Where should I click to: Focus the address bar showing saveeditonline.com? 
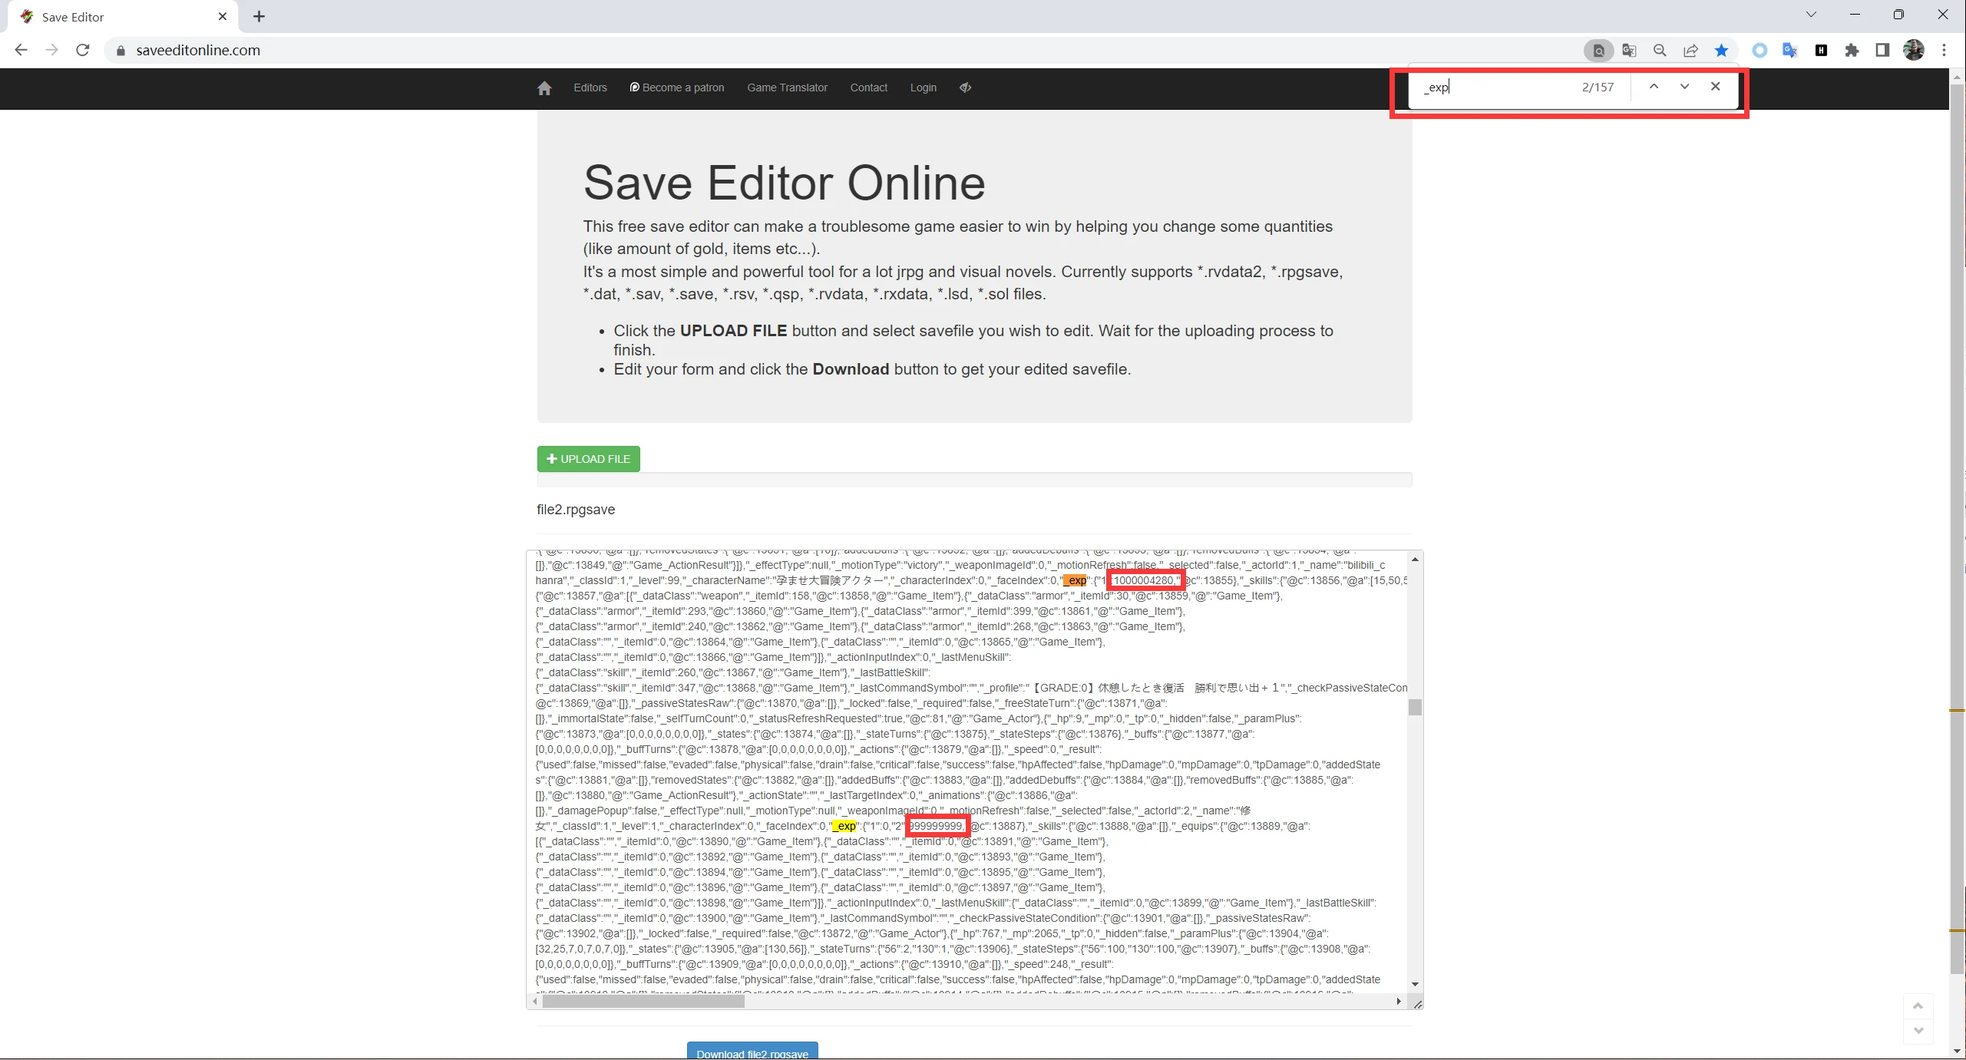(844, 50)
